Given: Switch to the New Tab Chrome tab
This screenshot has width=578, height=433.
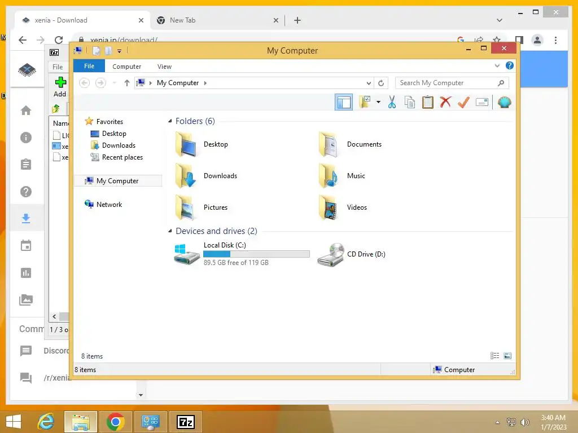Looking at the screenshot, I should 217,20.
